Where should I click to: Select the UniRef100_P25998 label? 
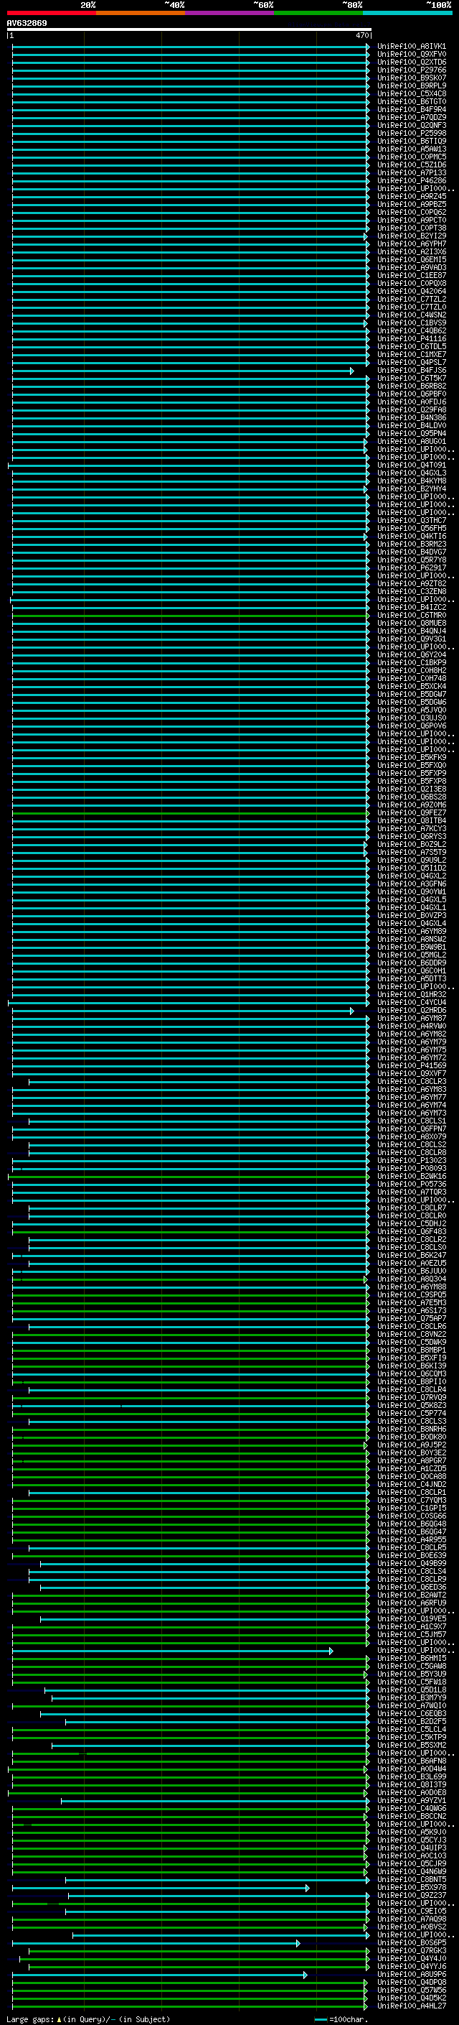point(411,133)
